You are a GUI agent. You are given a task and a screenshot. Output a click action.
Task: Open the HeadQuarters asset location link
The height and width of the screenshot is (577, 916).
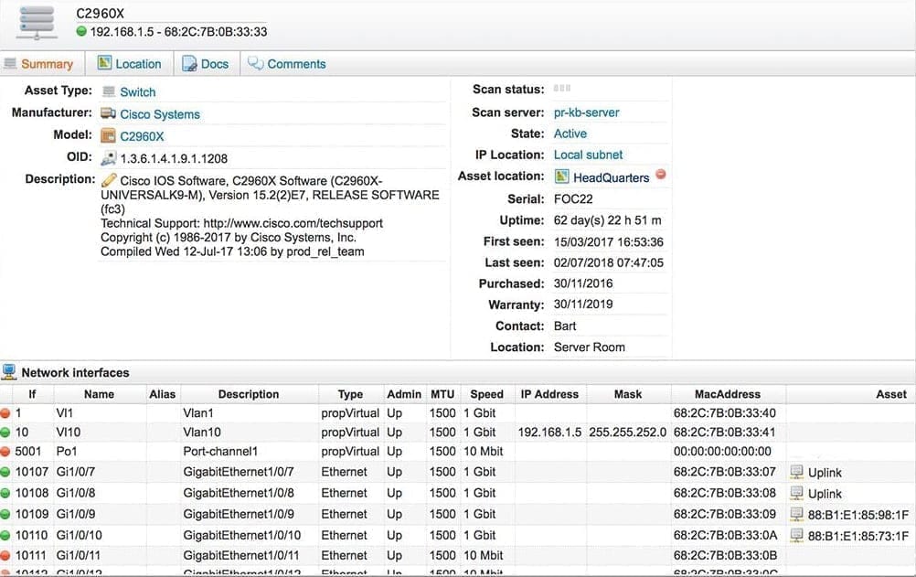click(x=611, y=177)
